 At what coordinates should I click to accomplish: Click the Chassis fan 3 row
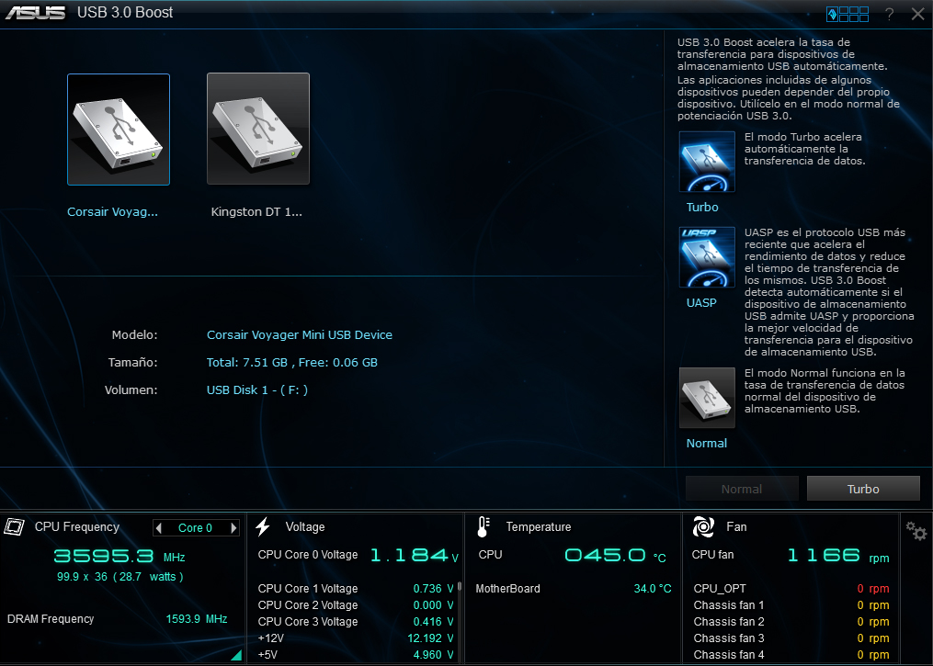791,638
